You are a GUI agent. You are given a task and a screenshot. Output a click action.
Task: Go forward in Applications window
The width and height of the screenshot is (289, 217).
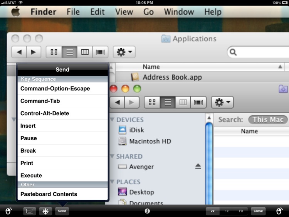tap(34, 52)
